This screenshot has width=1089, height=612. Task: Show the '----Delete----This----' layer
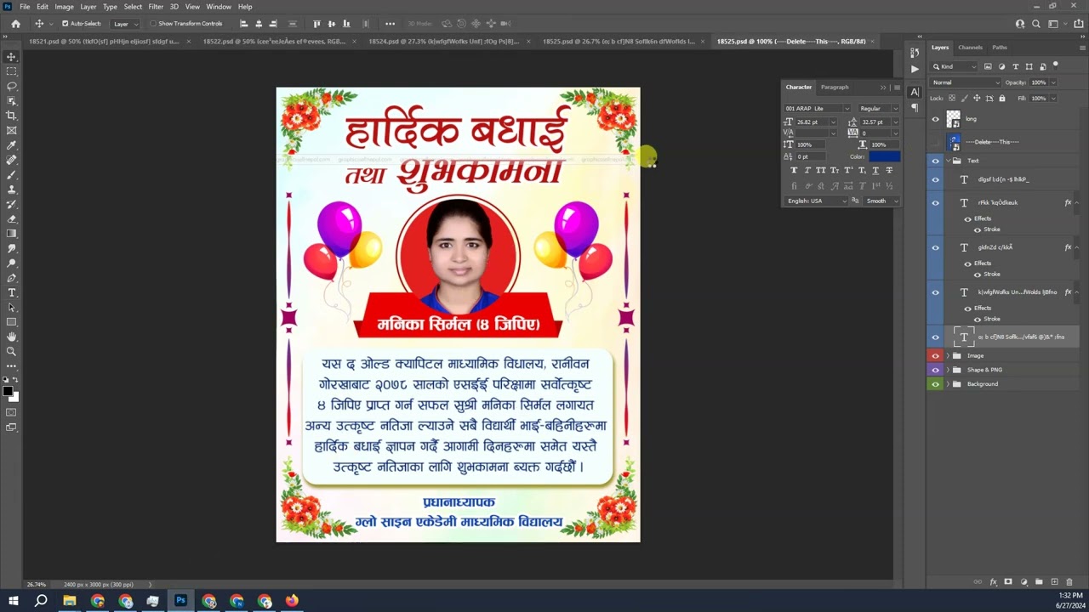[x=936, y=142]
